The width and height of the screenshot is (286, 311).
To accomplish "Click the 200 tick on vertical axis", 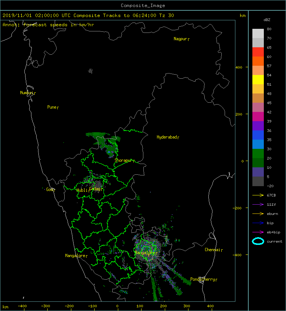I will tap(239, 114).
